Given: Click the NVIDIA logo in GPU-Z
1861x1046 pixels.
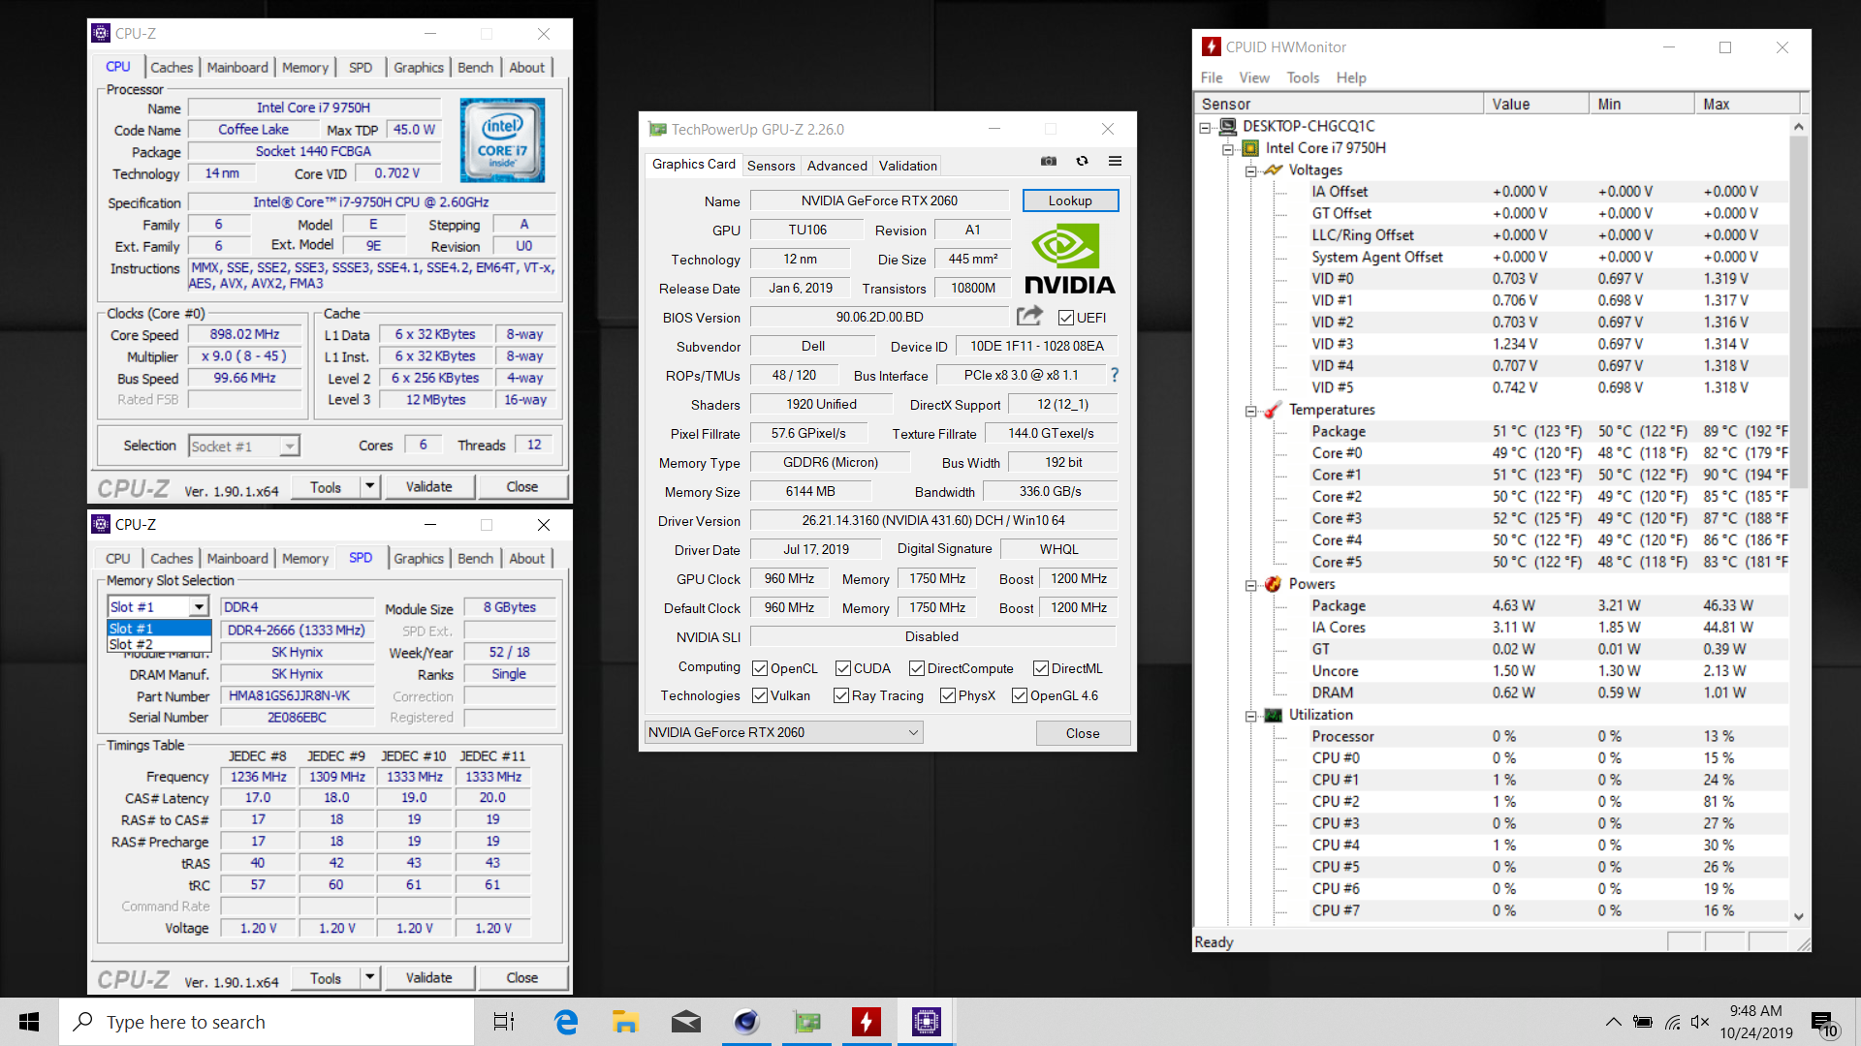Looking at the screenshot, I should 1070,259.
